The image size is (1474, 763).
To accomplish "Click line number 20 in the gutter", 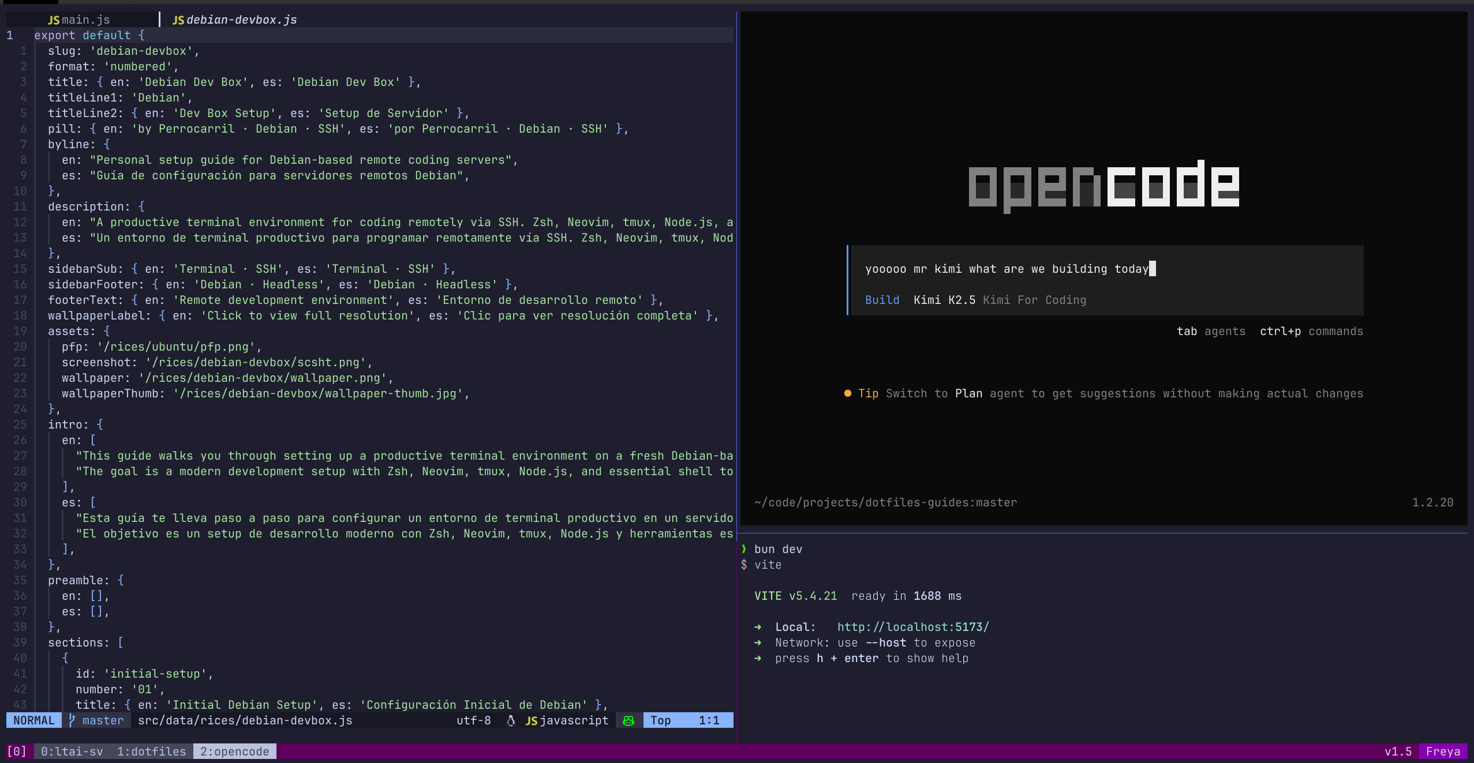I will click(20, 347).
